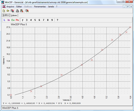This screenshot has width=134, height=111.
Task: Select polynomial degree 9
Action: click(x=52, y=20)
